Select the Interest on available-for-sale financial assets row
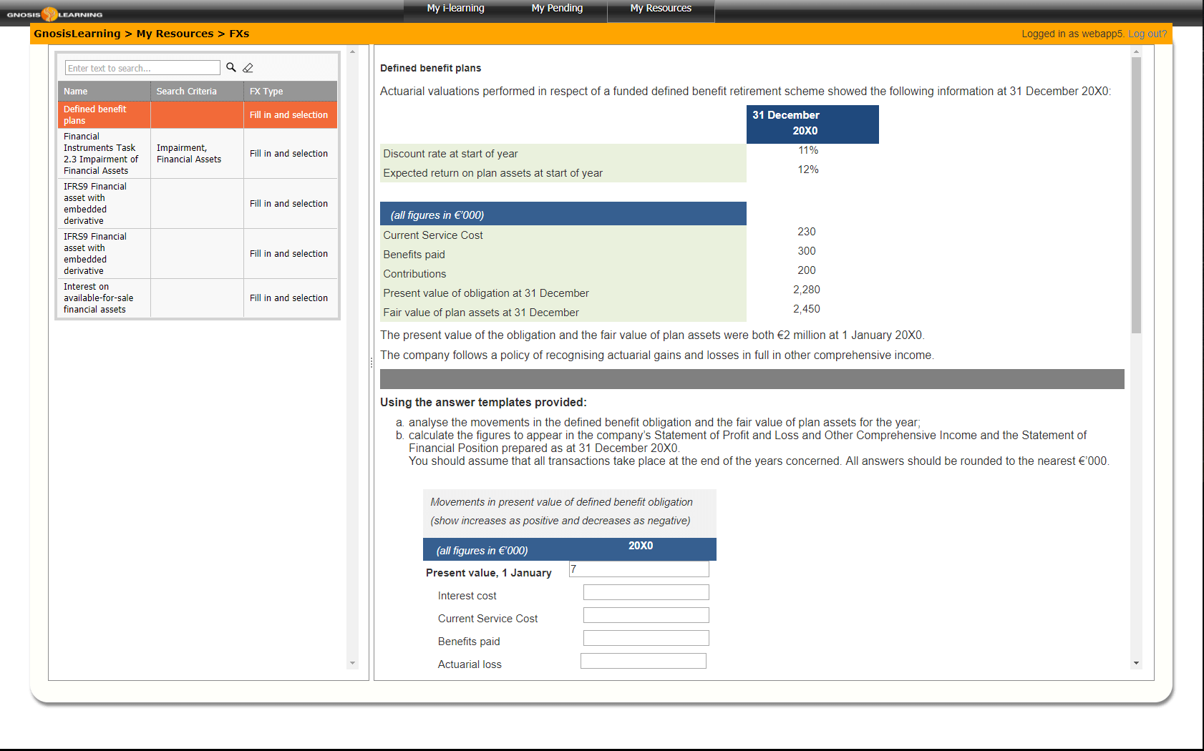1204x751 pixels. [197, 298]
